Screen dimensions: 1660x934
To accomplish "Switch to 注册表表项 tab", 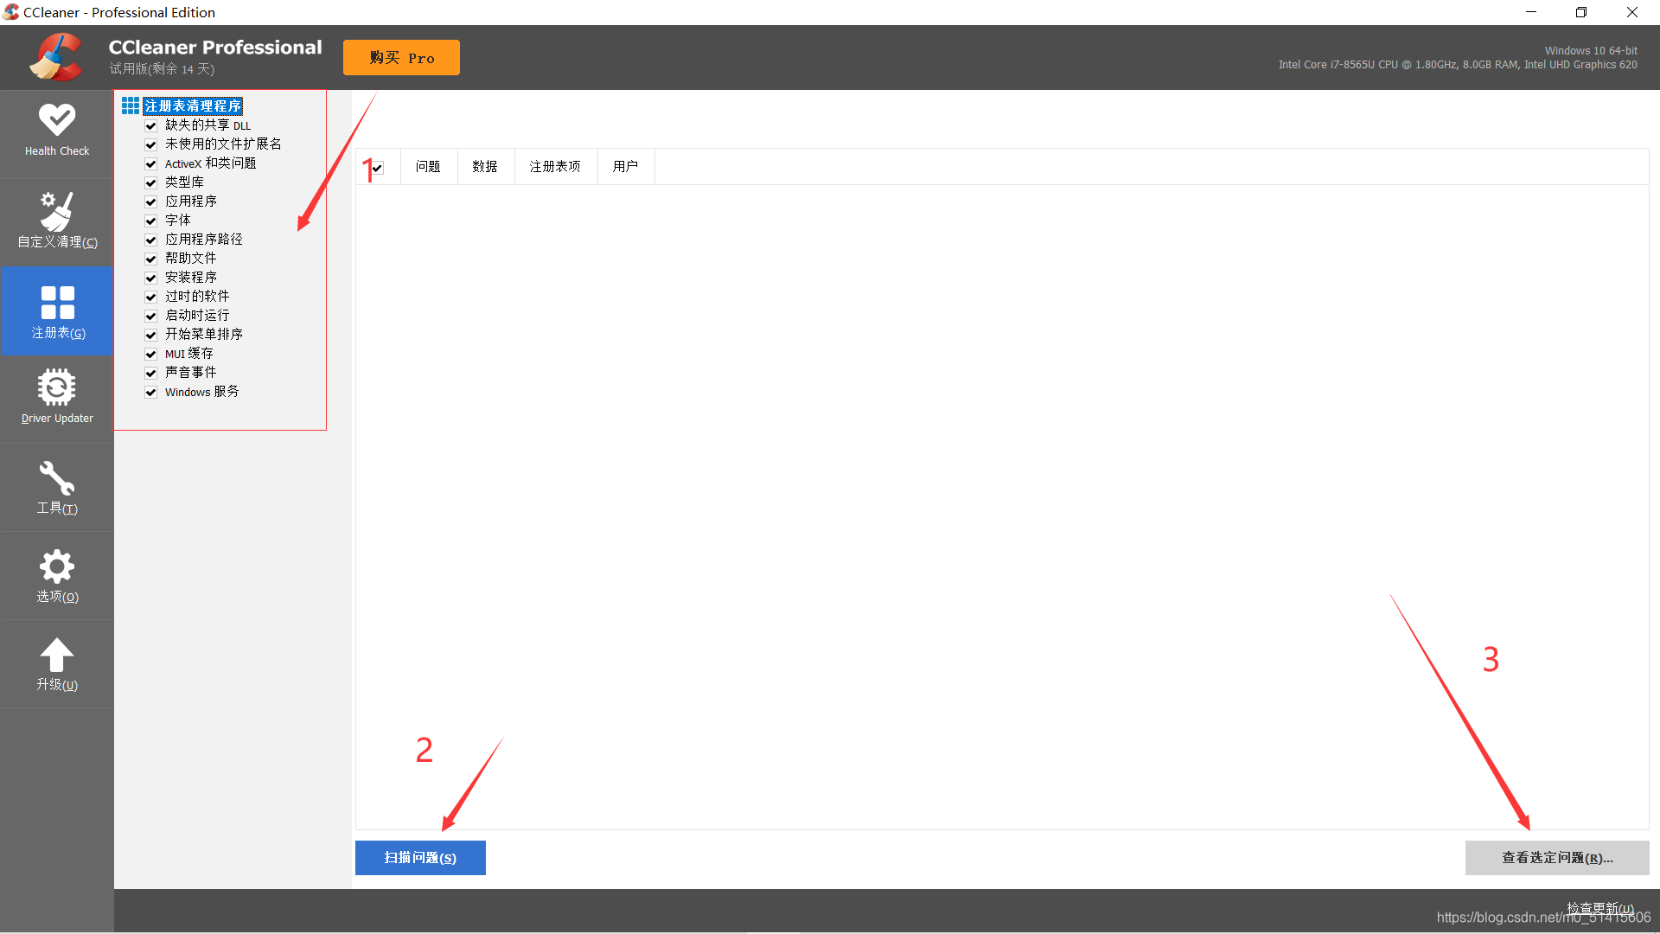I will click(x=555, y=167).
